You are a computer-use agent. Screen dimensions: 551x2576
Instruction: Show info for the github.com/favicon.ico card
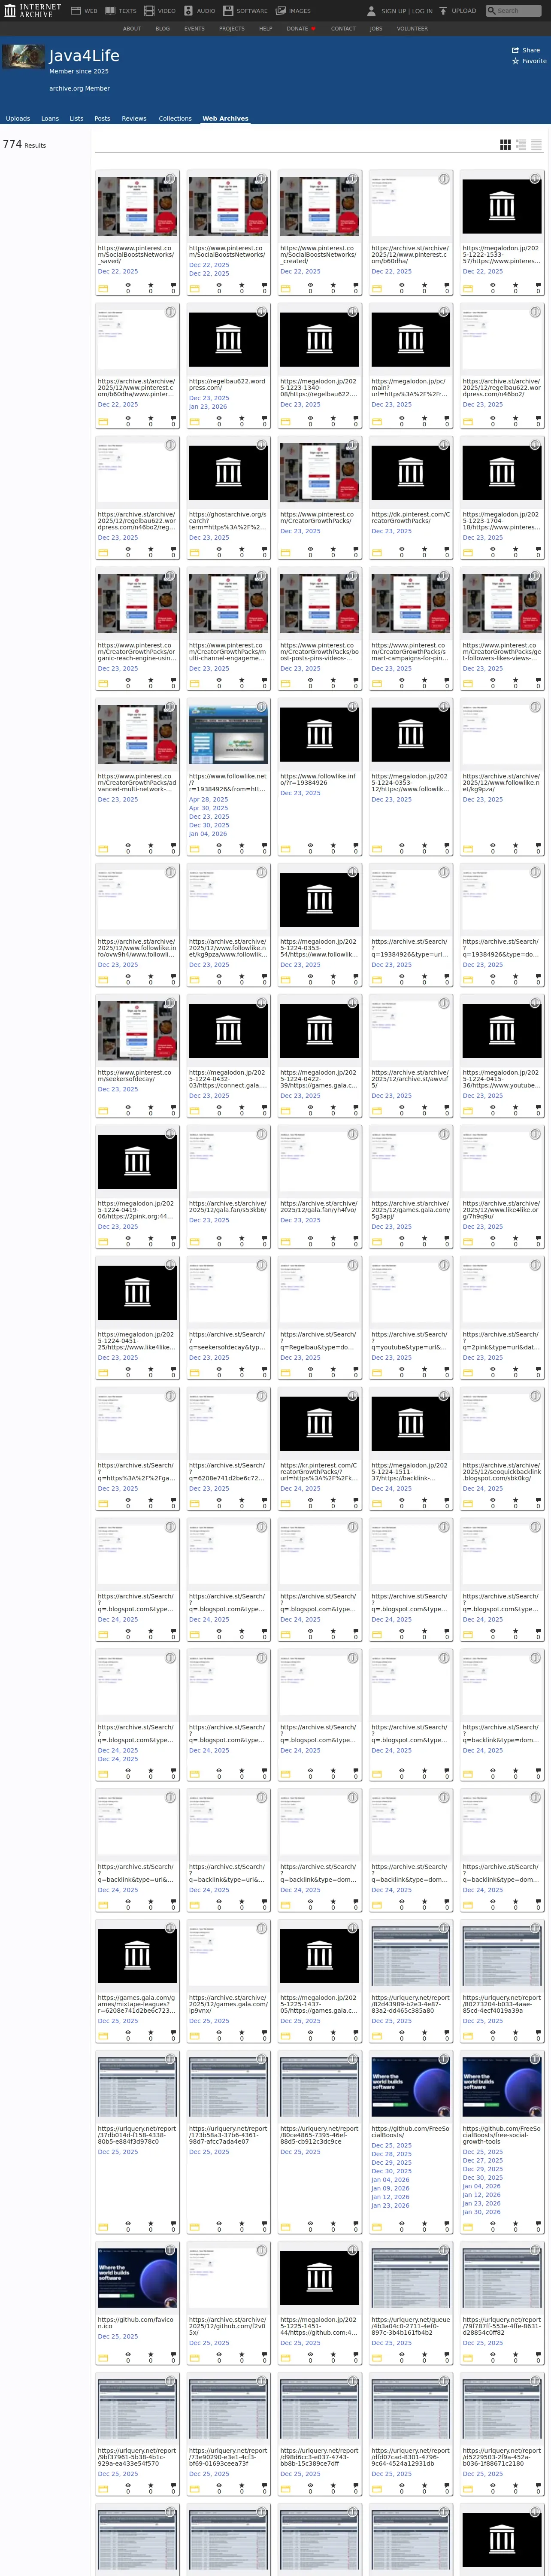coord(170,2250)
